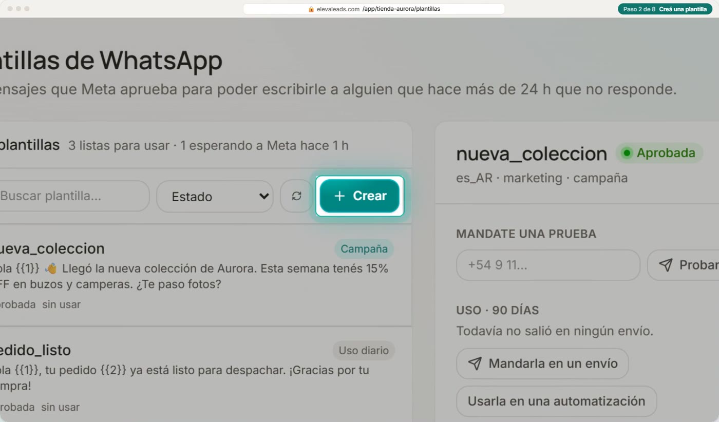The width and height of the screenshot is (719, 422).
Task: Click the Campaña tag on the nueva_coleccion row
Action: tap(364, 249)
